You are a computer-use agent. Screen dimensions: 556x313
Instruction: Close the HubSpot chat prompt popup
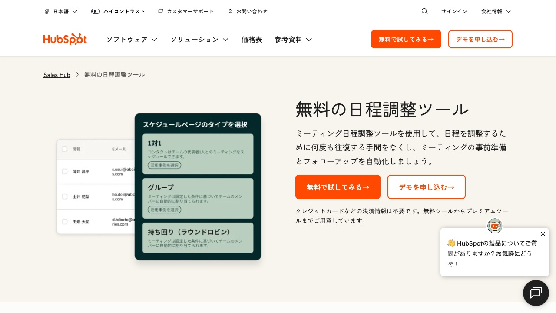tap(543, 234)
